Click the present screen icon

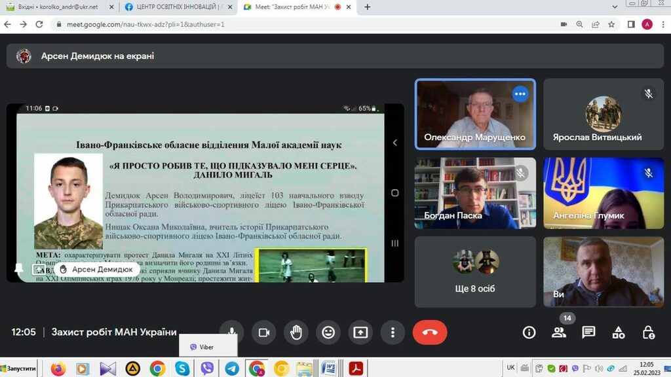[x=360, y=332]
